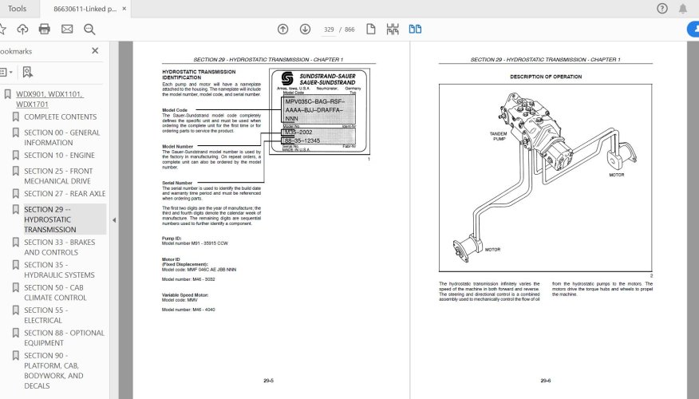Find current bookmark icon
This screenshot has width=699, height=399.
coord(28,73)
